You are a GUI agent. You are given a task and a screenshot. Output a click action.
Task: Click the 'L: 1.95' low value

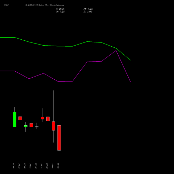[x=88, y=12]
